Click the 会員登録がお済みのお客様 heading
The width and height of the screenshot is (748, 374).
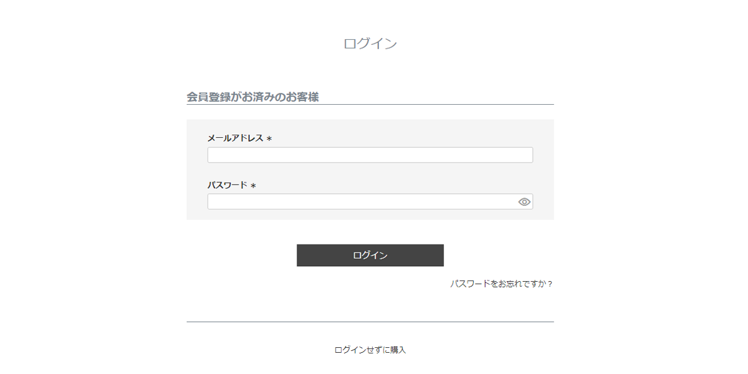(x=252, y=97)
